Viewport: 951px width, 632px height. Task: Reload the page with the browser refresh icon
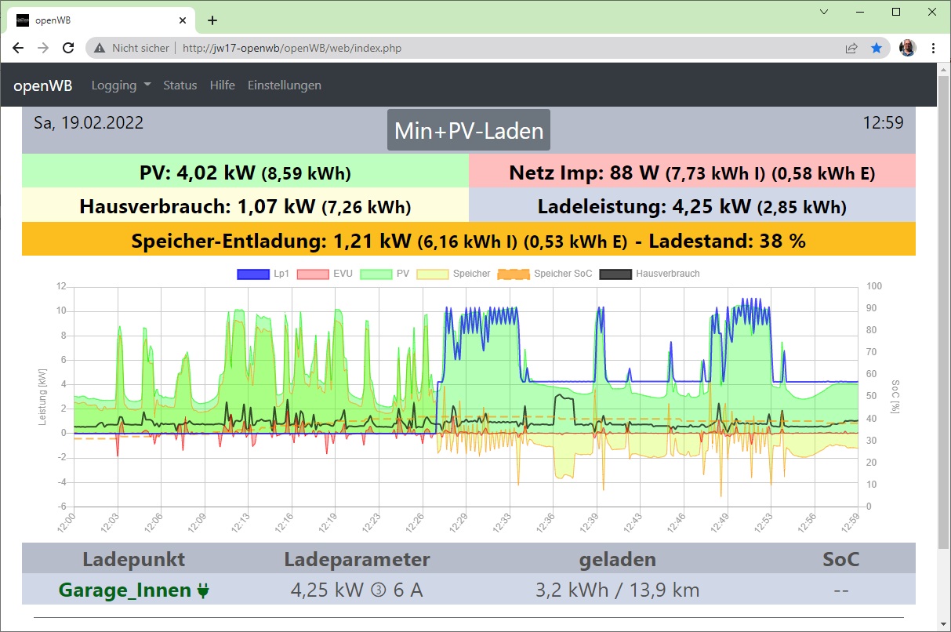(68, 48)
